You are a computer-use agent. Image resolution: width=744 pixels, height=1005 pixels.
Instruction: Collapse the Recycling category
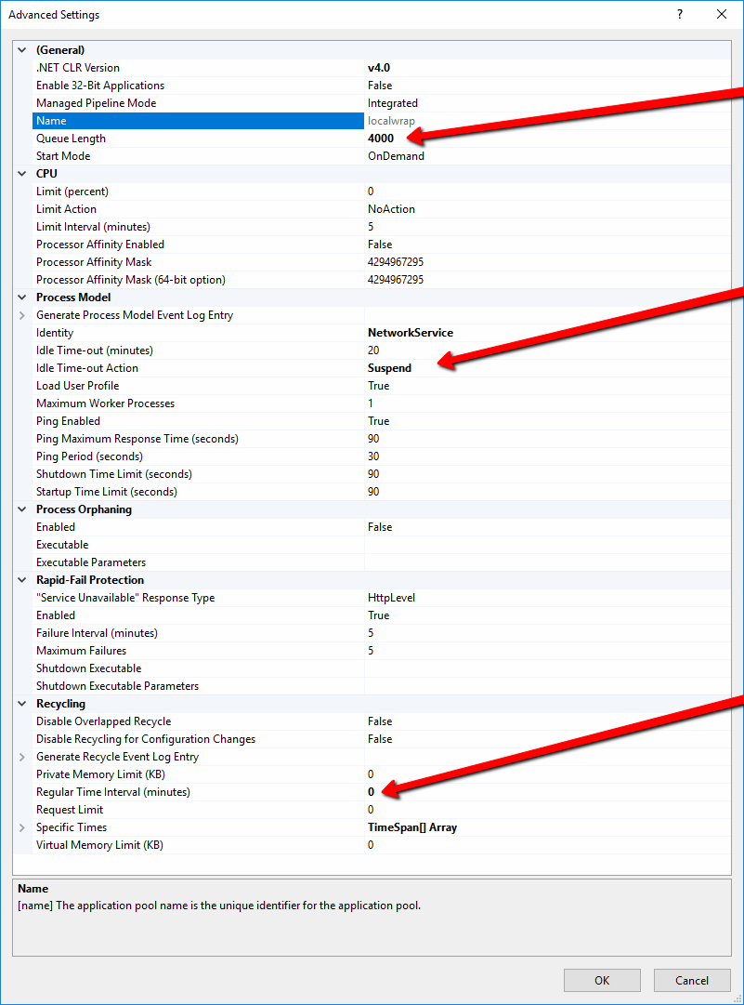[x=22, y=704]
